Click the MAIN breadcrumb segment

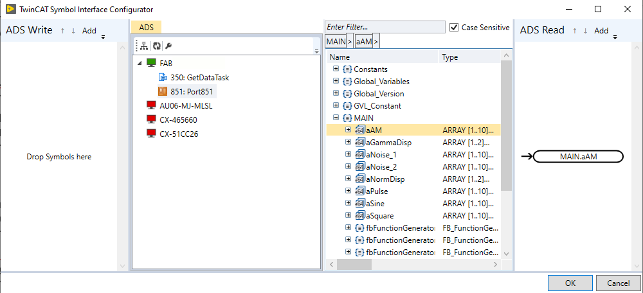(336, 42)
